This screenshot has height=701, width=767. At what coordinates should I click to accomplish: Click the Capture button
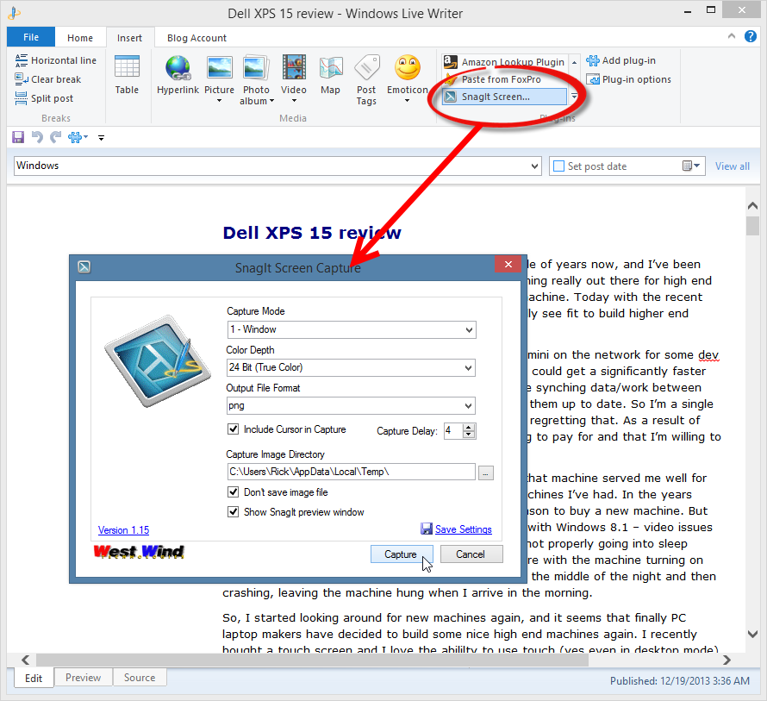pyautogui.click(x=402, y=554)
